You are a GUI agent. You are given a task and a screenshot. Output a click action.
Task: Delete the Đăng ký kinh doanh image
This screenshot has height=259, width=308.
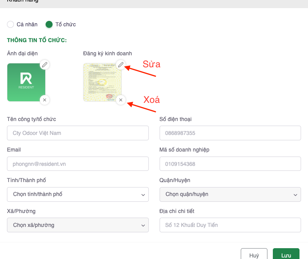(x=121, y=100)
